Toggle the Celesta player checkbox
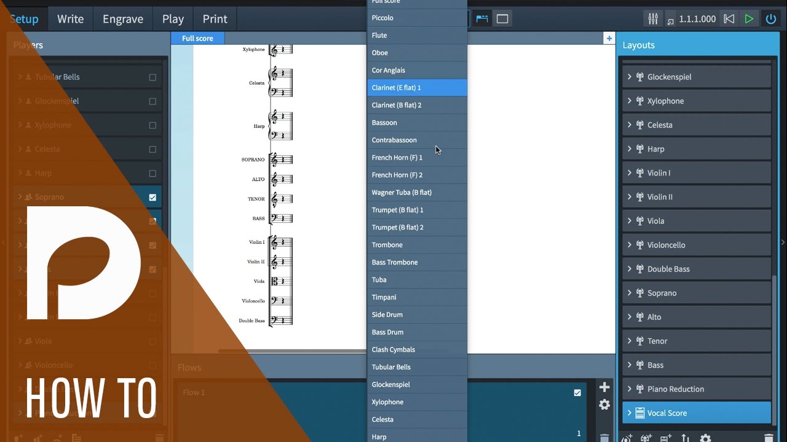787x442 pixels. (x=152, y=149)
